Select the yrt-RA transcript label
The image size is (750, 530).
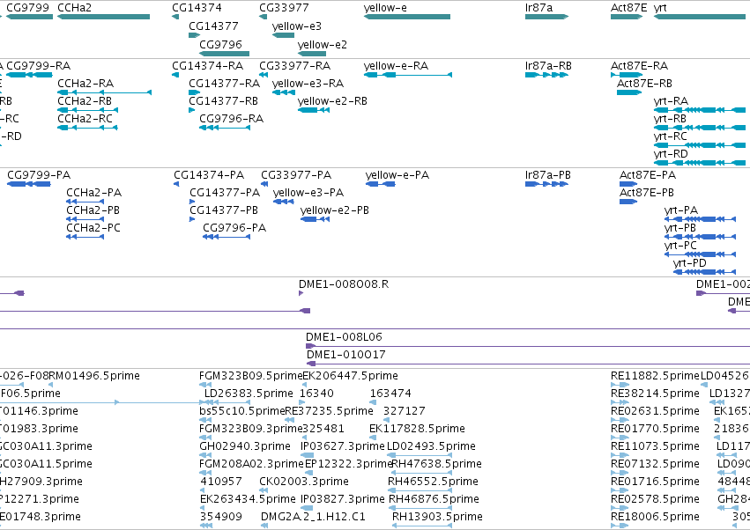point(671,101)
